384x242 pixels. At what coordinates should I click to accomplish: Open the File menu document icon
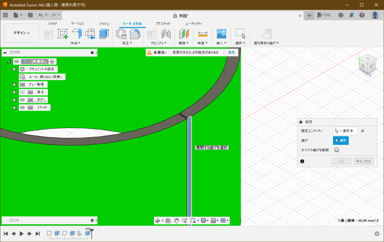[x=16, y=15]
